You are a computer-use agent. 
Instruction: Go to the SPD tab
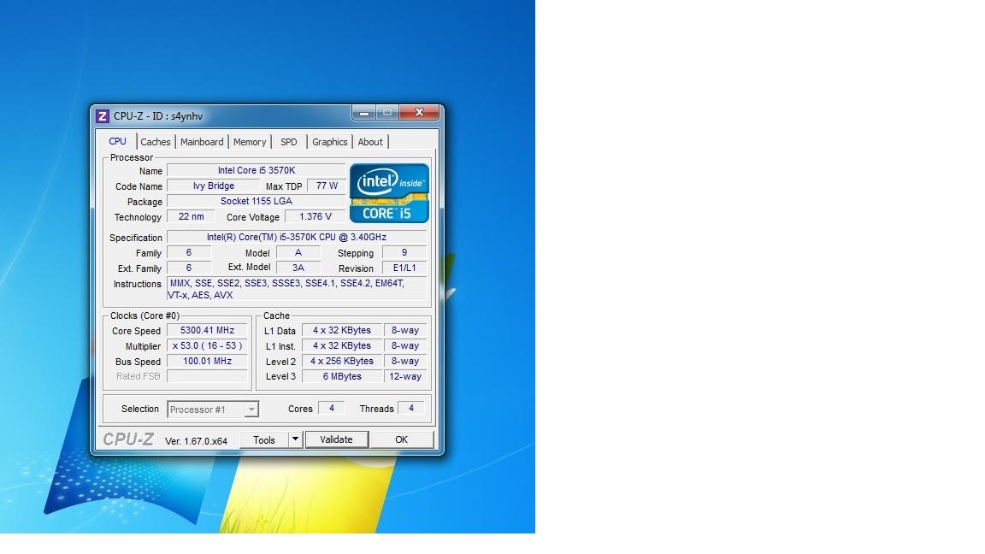tap(289, 142)
